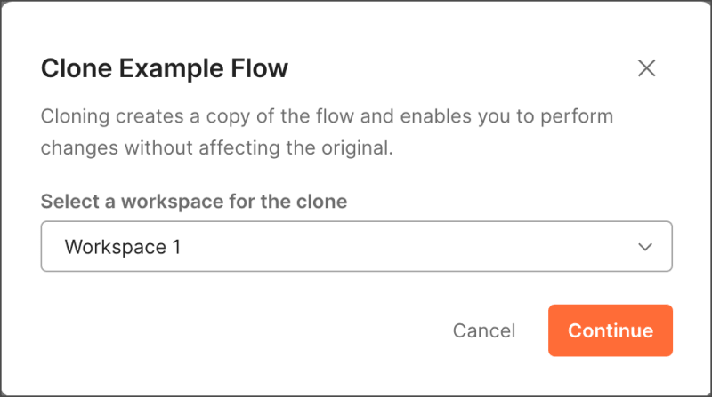712x397 pixels.
Task: Click the phrase 'enables you' in the description
Action: pyautogui.click(x=450, y=116)
